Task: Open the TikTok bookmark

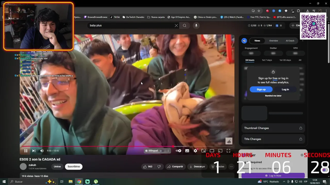Action: click(115, 17)
